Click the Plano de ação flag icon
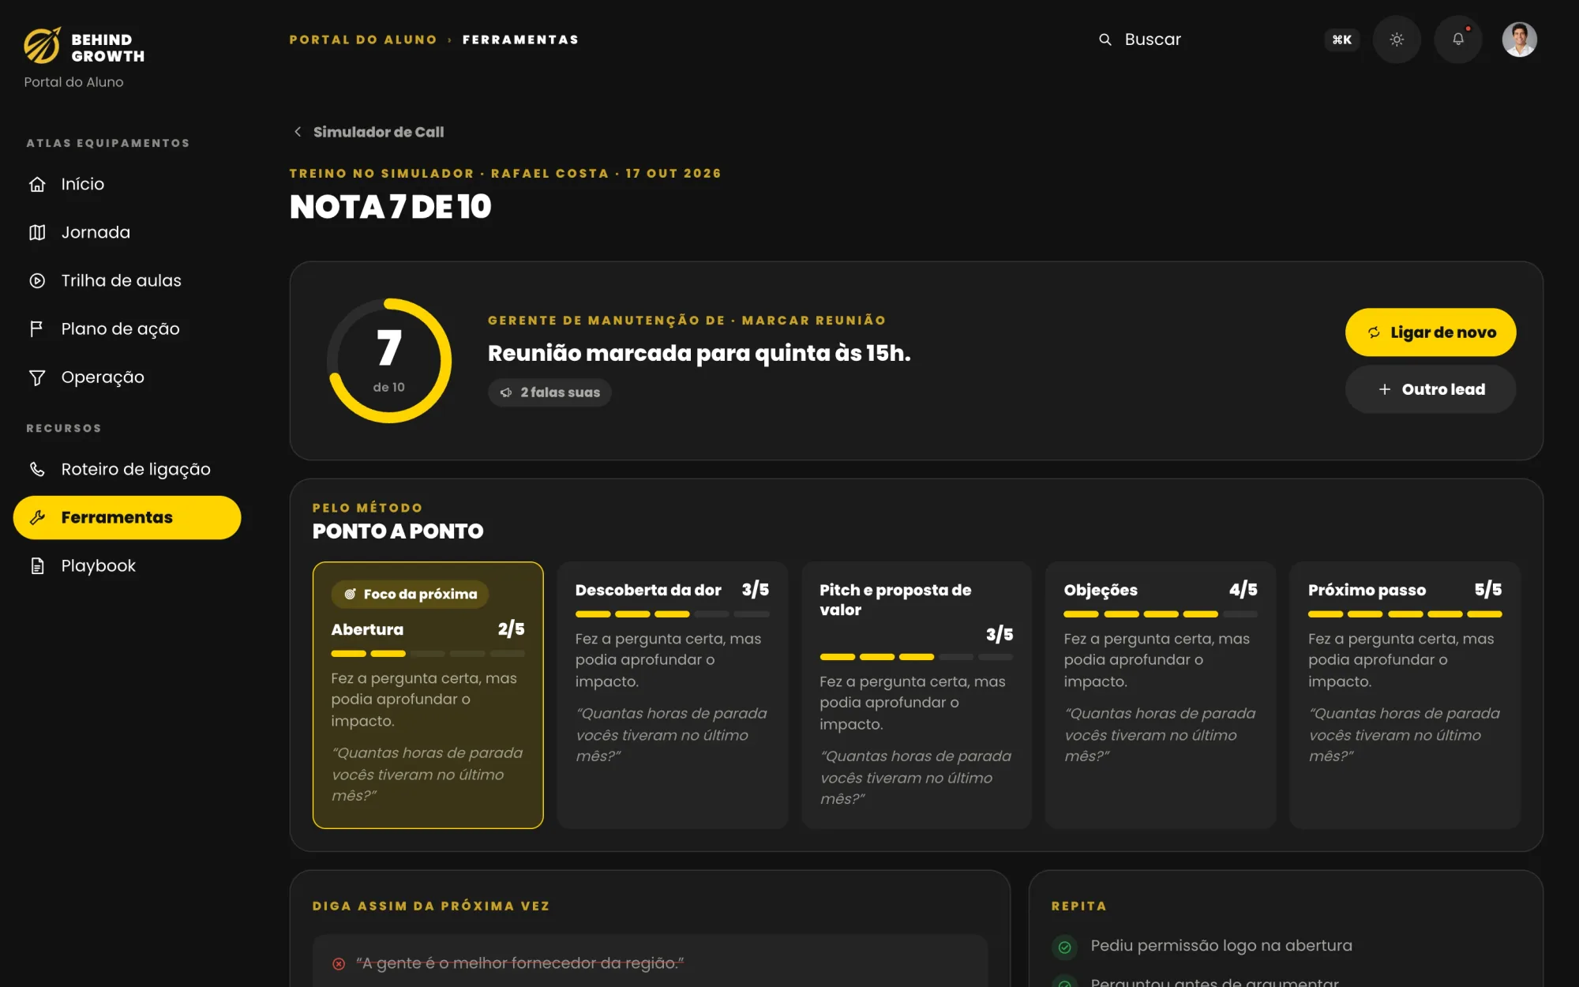 coord(37,328)
